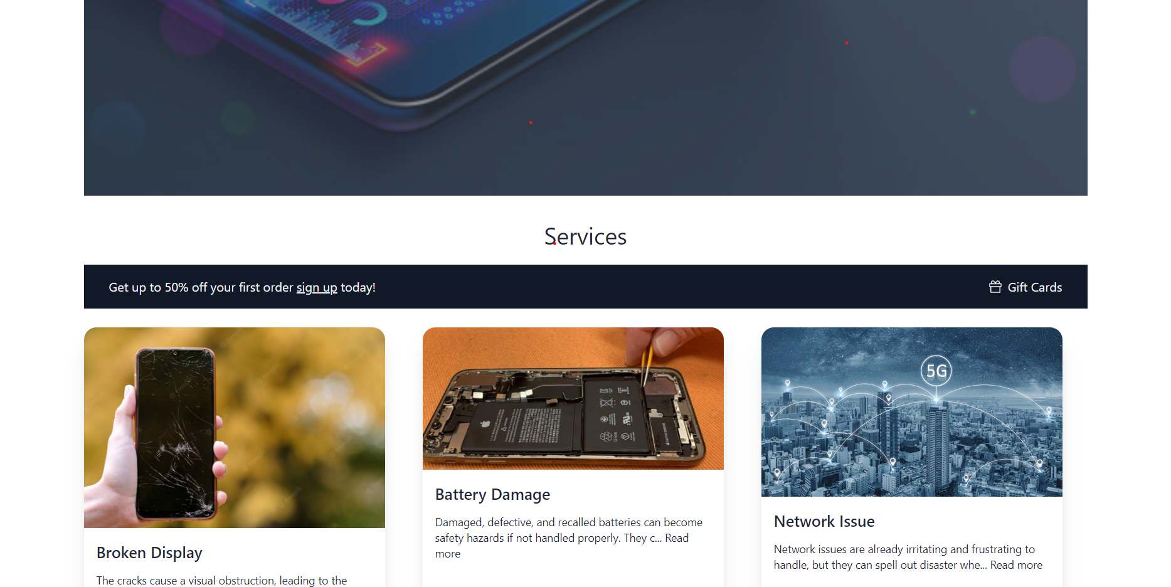The height and width of the screenshot is (587, 1171).
Task: Click the Network Issue title
Action: tap(824, 521)
